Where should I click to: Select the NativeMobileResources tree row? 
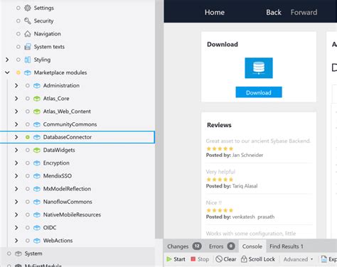(77, 214)
